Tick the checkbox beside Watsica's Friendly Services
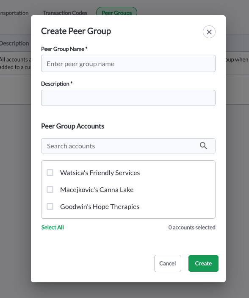The width and height of the screenshot is (249, 298). click(x=50, y=173)
